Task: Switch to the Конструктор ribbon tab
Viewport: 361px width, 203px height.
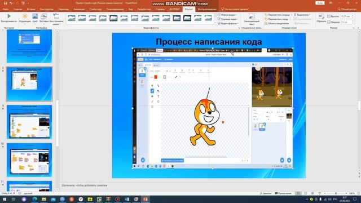Action: click(46, 9)
